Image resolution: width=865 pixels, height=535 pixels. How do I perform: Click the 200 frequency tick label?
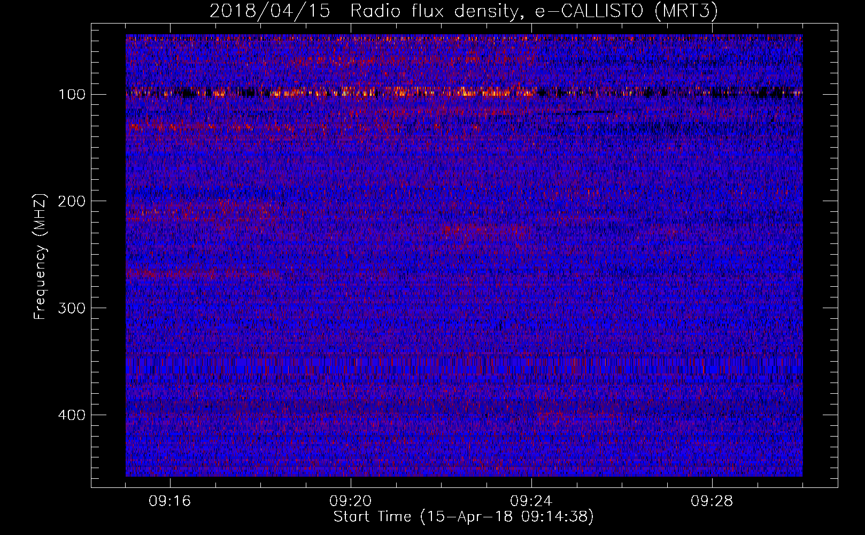tap(72, 201)
